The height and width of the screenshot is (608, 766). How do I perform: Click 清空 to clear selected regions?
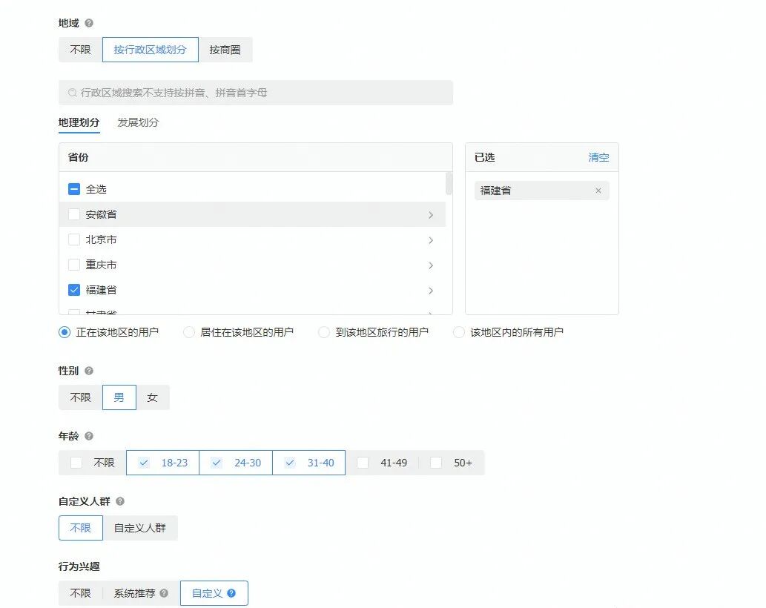[x=598, y=157]
